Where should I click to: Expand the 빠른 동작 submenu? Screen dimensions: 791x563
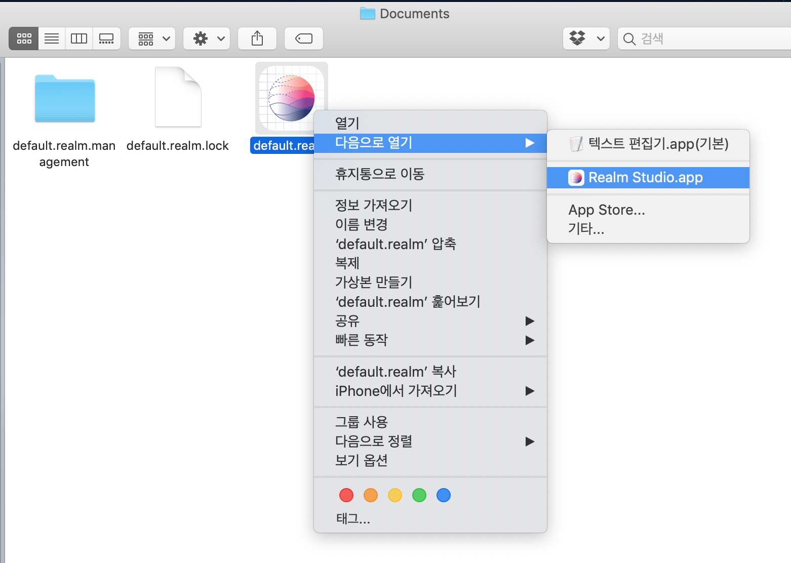click(430, 340)
